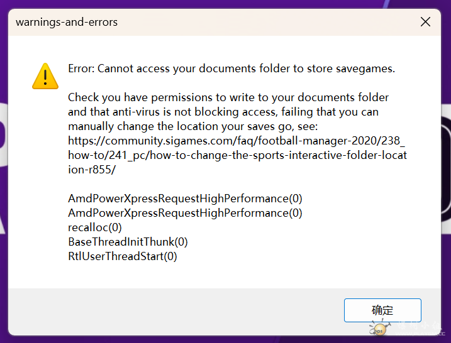Click the 'ion-r855/' URL ending
The height and width of the screenshot is (343, 451).
(x=92, y=170)
